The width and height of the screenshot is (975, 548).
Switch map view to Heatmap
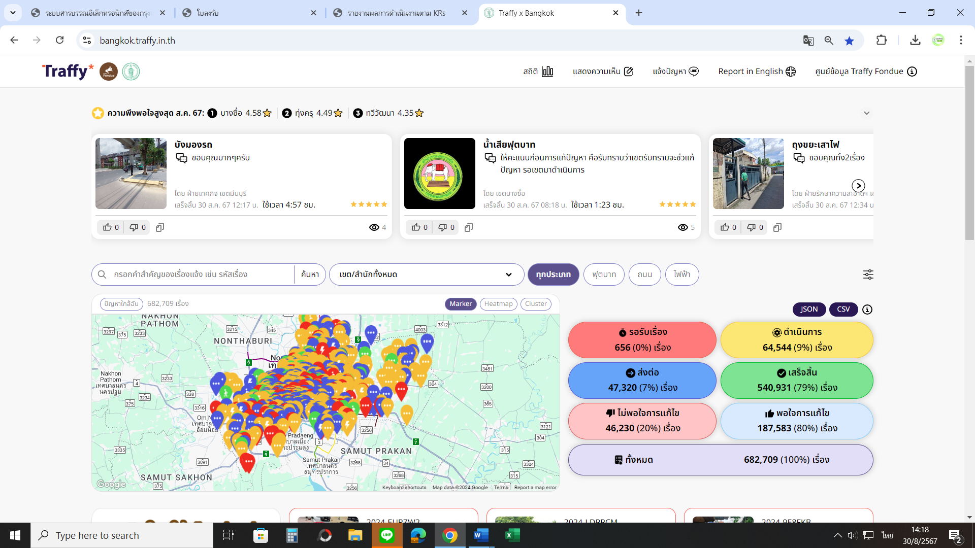click(498, 304)
